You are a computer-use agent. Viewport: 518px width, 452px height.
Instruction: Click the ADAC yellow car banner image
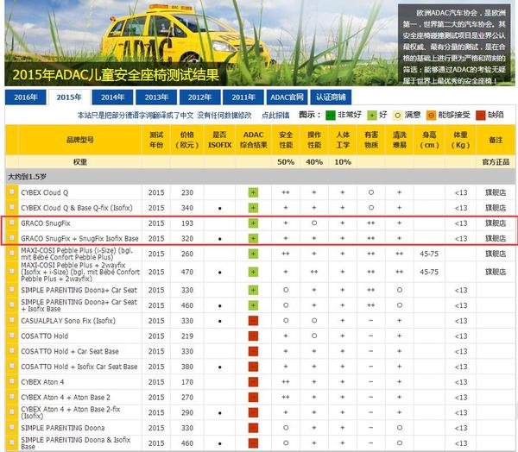click(x=173, y=35)
